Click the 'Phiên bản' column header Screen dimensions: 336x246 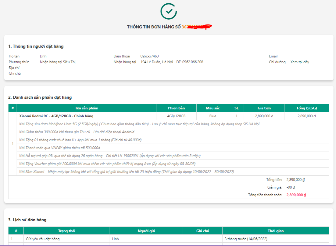(176, 108)
